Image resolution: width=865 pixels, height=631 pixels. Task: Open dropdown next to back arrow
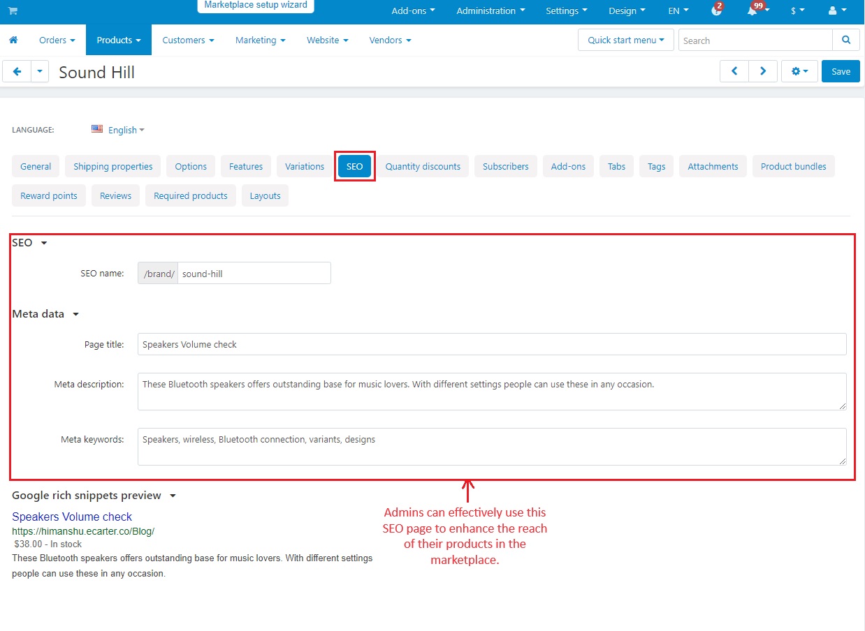(40, 71)
